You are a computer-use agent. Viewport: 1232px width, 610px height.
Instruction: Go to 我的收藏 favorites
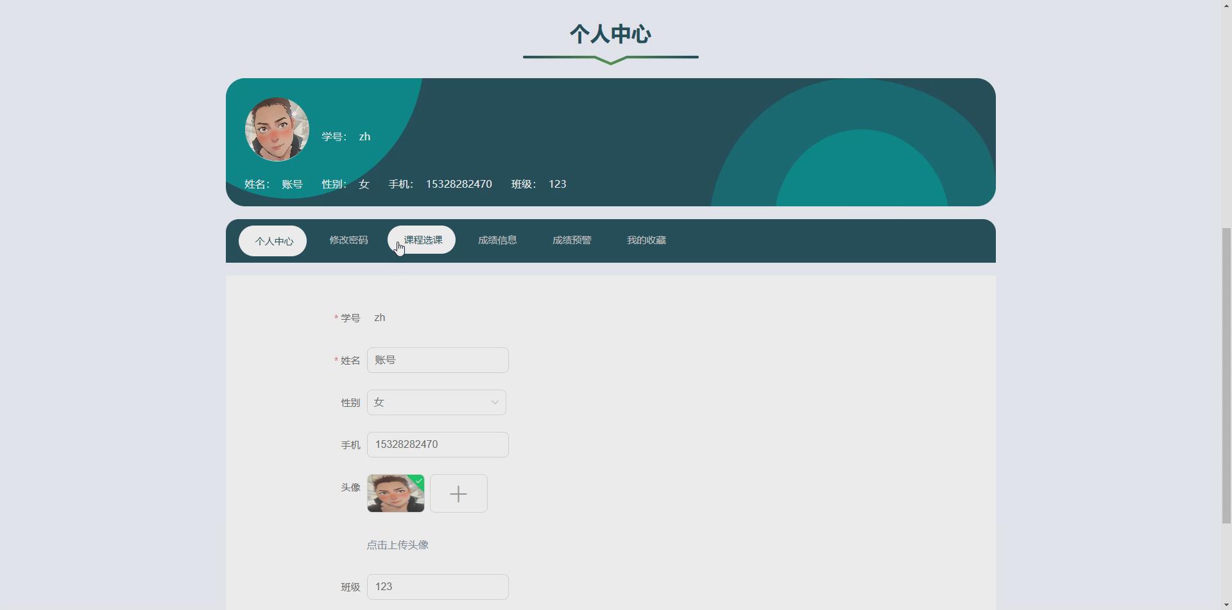point(646,240)
